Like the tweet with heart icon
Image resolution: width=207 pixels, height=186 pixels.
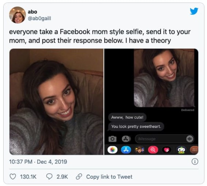13,177
